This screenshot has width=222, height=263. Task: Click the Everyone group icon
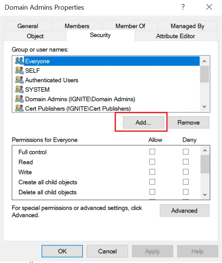coord(19,61)
